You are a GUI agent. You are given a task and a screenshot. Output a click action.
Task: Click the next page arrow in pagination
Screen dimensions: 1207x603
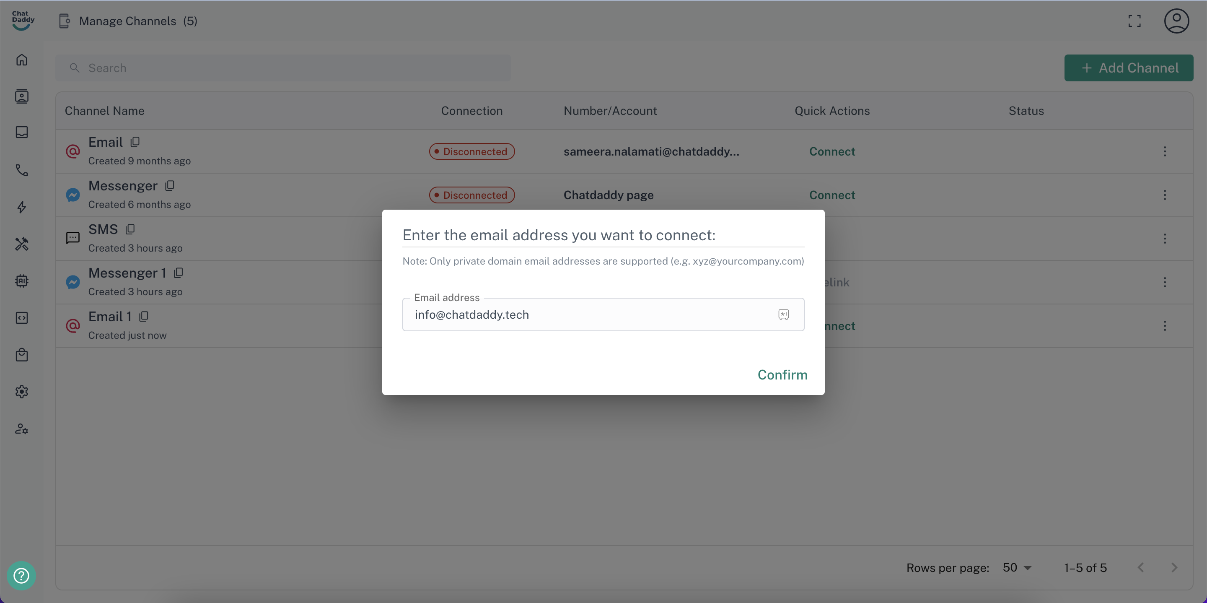(x=1174, y=567)
